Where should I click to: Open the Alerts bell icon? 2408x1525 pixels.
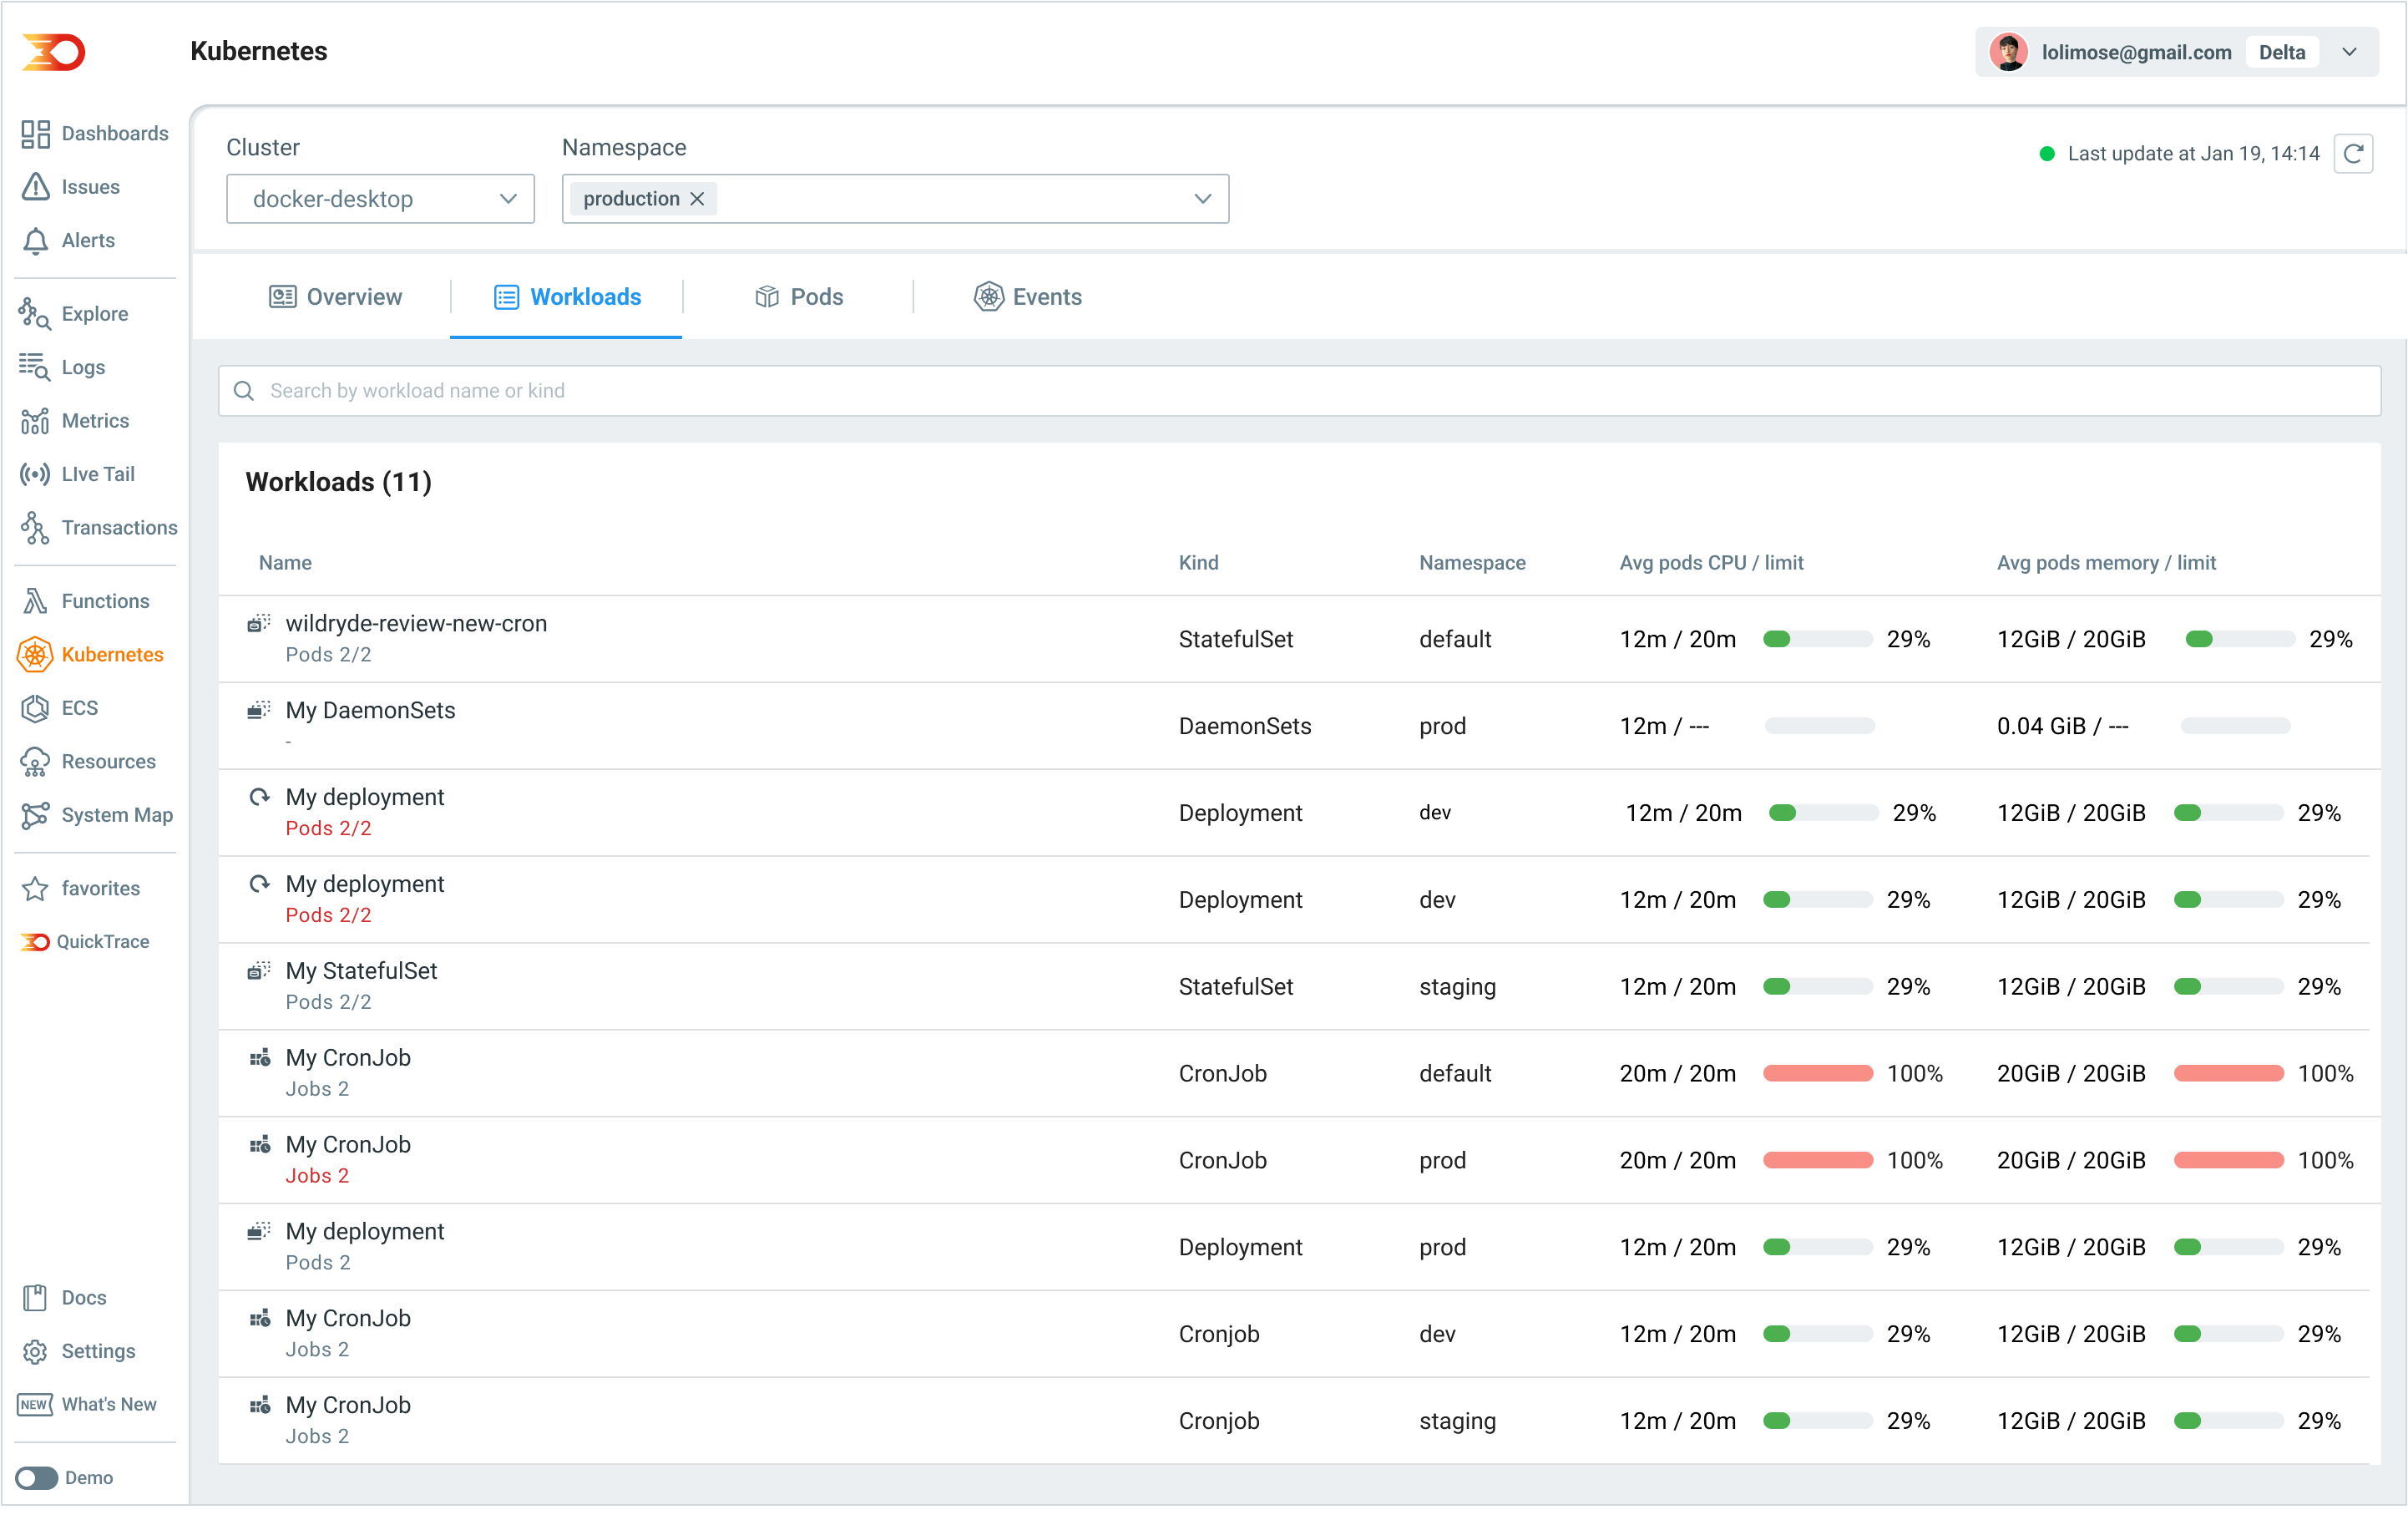[x=35, y=241]
